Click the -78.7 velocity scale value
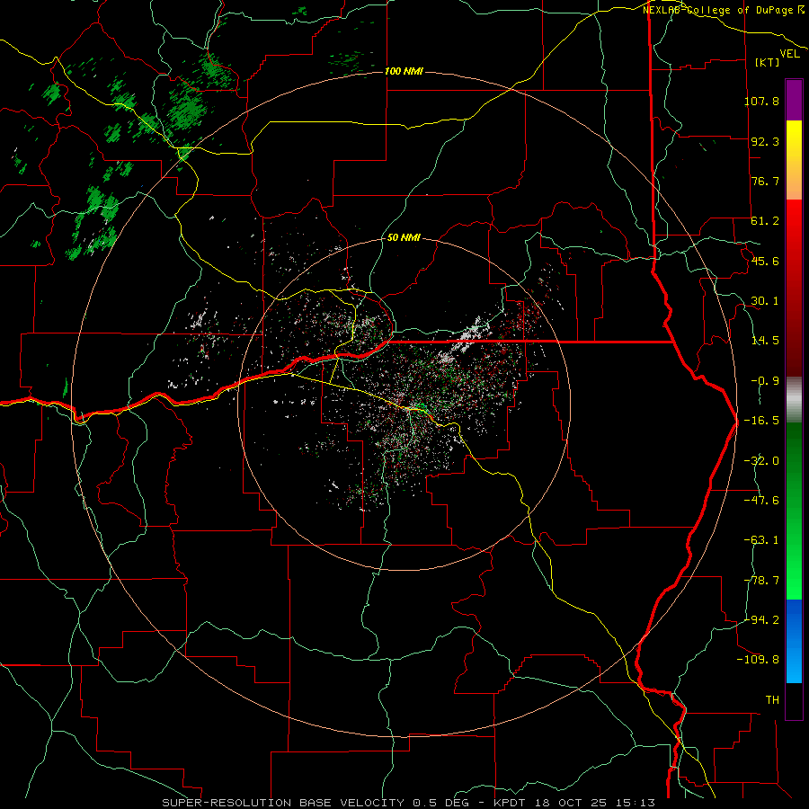This screenshot has width=809, height=809. tap(761, 581)
